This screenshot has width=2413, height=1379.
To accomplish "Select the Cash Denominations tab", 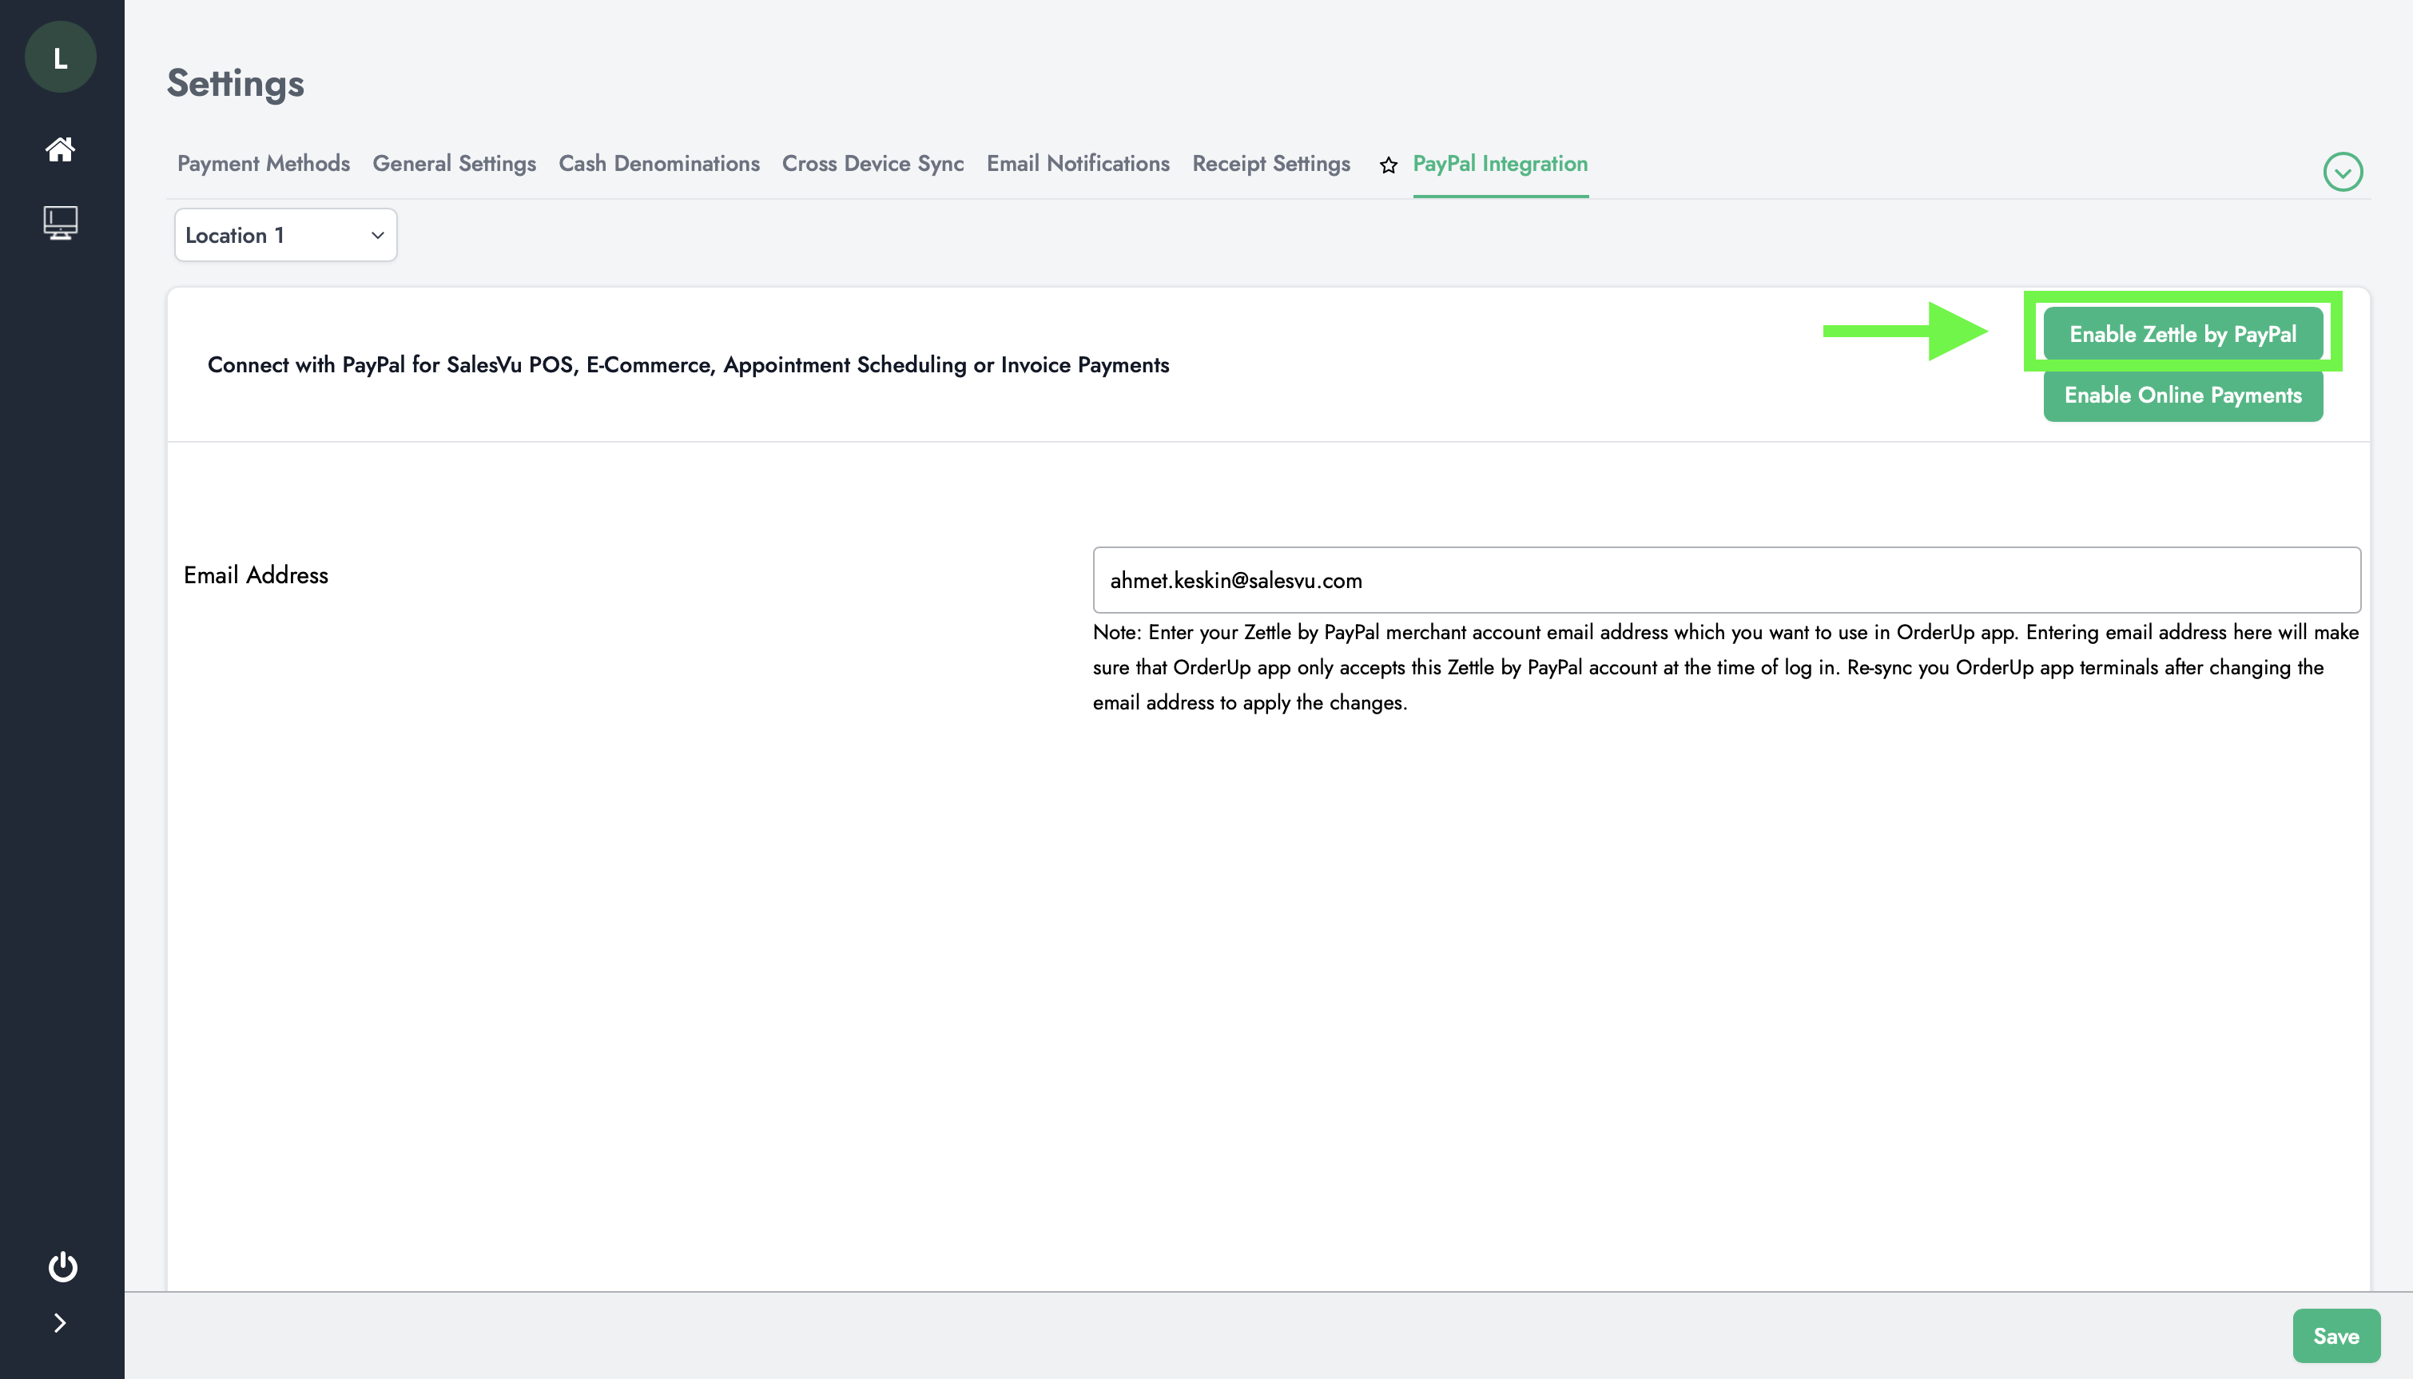I will (658, 164).
